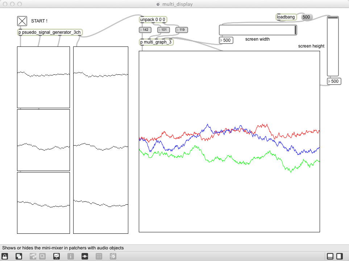The image size is (349, 261).
Task: Click the greyed icon right of the grid icon
Action: tap(113, 256)
